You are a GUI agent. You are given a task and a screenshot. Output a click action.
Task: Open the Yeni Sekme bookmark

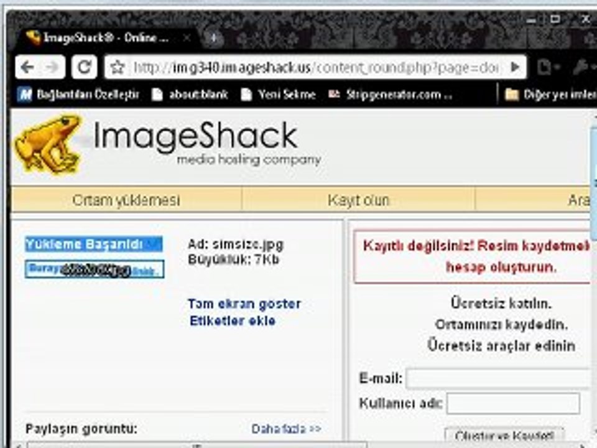click(x=279, y=94)
